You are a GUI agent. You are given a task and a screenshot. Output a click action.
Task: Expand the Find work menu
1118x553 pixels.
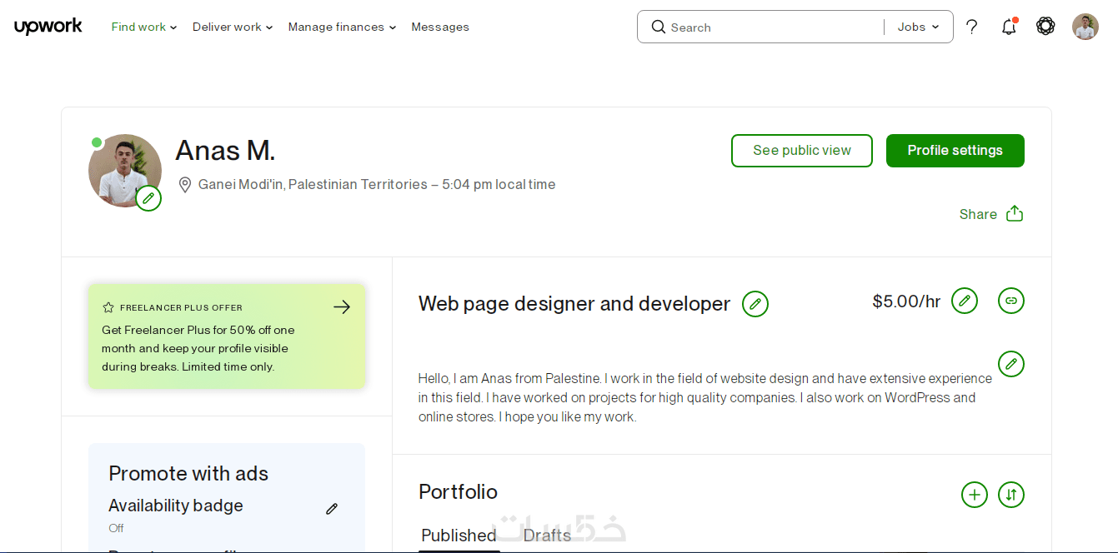[144, 27]
